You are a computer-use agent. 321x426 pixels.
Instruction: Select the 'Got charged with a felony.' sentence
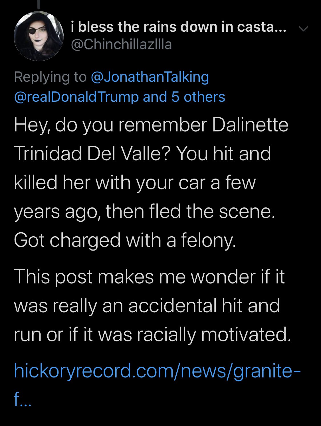coord(125,240)
